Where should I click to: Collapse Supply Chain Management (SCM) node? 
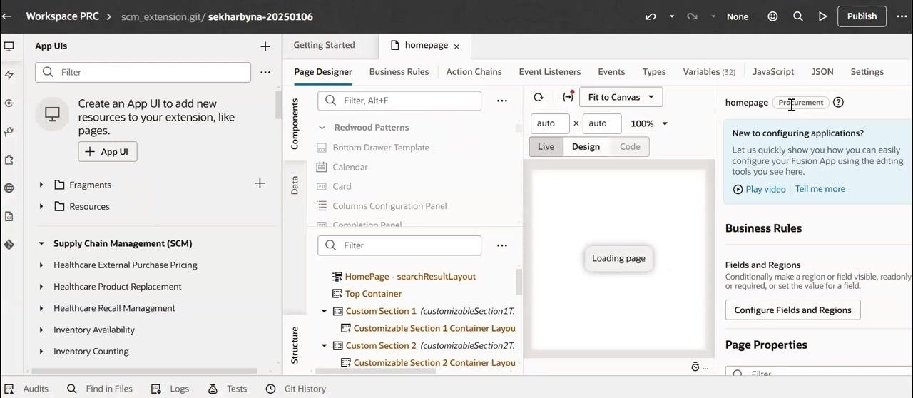click(41, 243)
